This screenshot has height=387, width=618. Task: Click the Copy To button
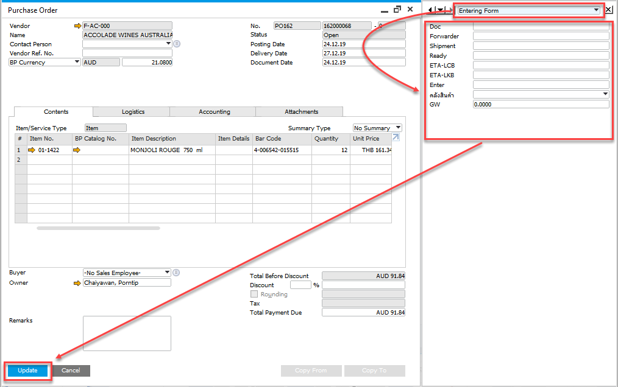tap(374, 371)
